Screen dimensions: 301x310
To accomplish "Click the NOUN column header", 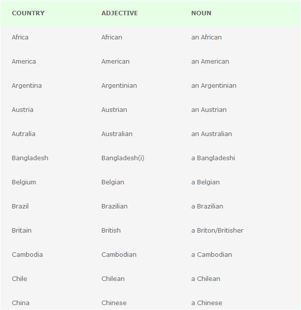I will tap(201, 13).
